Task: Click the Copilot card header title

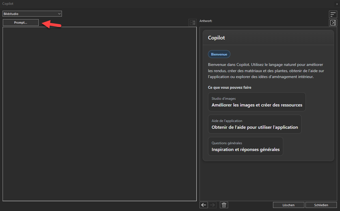Action: coord(216,37)
